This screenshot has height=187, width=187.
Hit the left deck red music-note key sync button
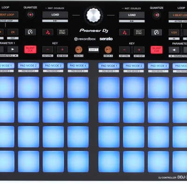click(x=48, y=32)
